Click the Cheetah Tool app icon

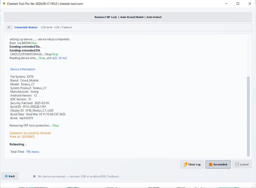click(x=4, y=4)
